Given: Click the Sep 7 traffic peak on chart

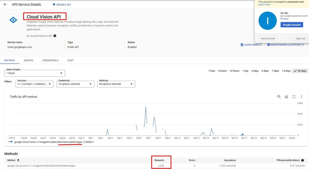Looking at the screenshot, I should coord(146,107).
